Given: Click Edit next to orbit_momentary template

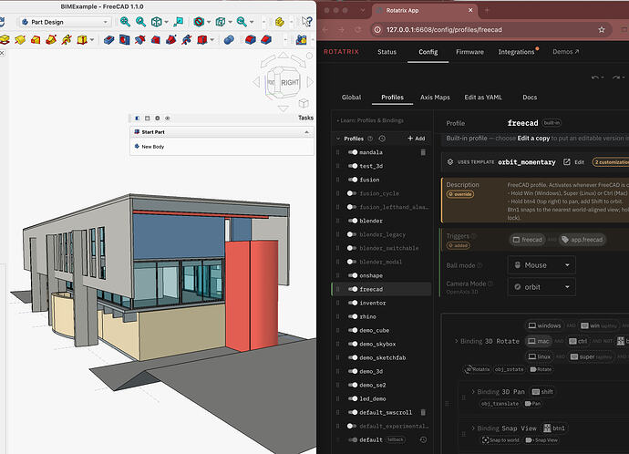Looking at the screenshot, I should pyautogui.click(x=574, y=162).
